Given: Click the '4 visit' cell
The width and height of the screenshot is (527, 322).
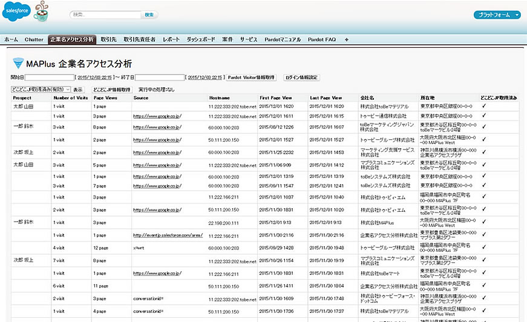Looking at the screenshot, I should pyautogui.click(x=59, y=248).
